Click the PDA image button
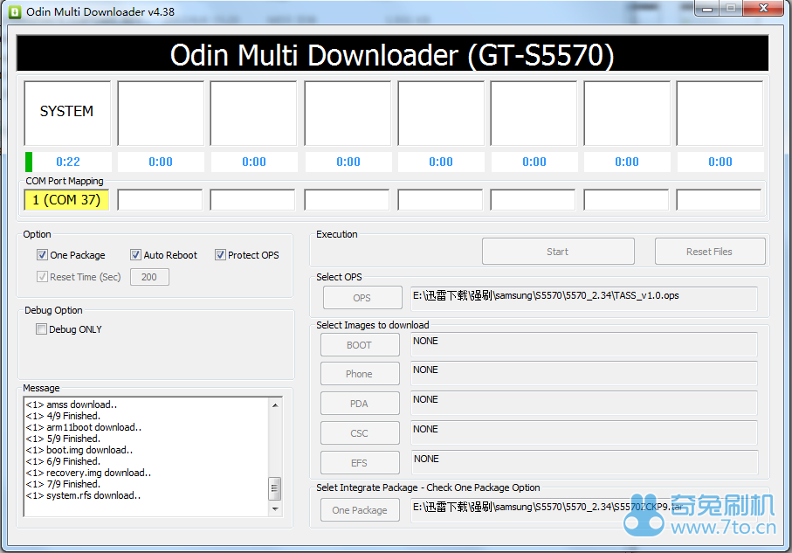This screenshot has height=553, width=792. click(360, 404)
